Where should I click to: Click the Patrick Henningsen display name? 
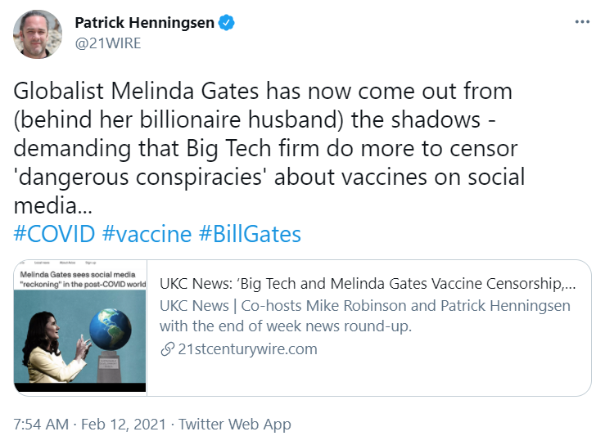pos(144,23)
